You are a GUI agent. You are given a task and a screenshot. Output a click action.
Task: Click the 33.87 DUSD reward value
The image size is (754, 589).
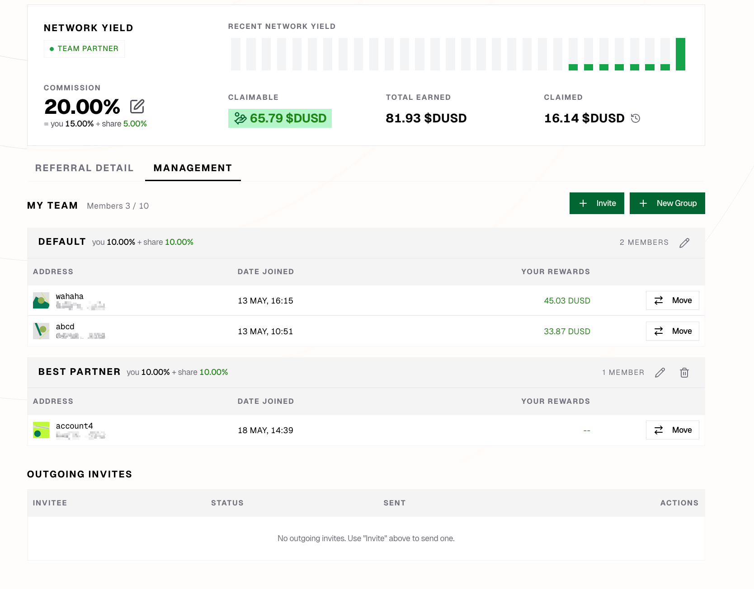567,332
